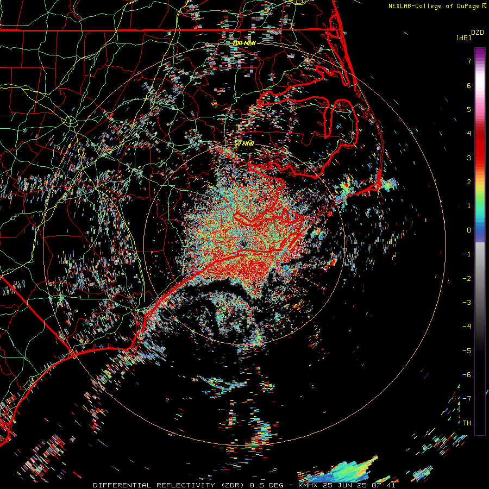Click the TH threshold label on scale
489x489 pixels.
click(467, 423)
